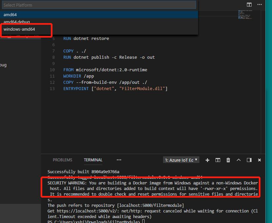Open a new terminal with the plus icon

(x=207, y=160)
